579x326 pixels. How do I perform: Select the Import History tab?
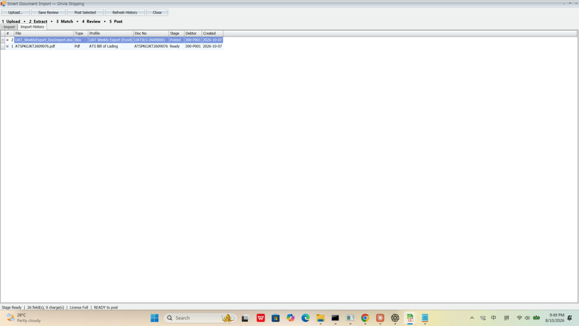coord(32,27)
